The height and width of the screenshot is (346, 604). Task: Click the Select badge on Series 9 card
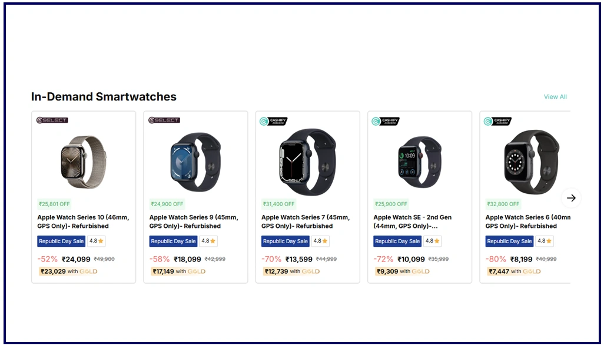[x=164, y=120]
